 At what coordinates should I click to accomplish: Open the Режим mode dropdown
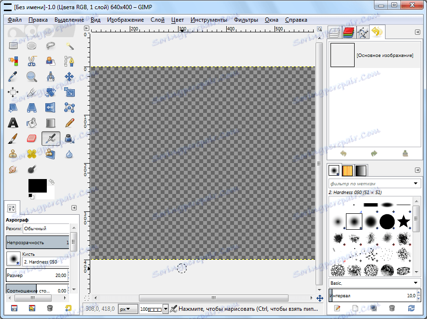[x=46, y=229]
